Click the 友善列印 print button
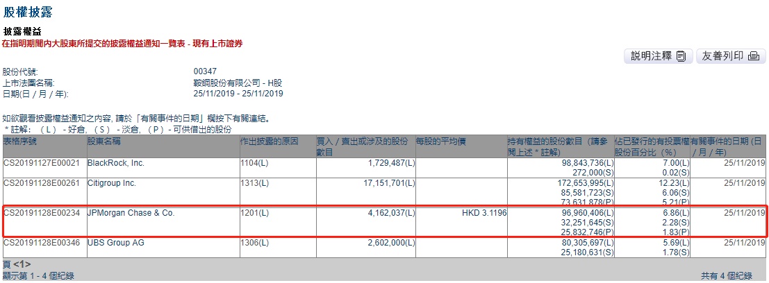The height and width of the screenshot is (283, 769). pos(731,55)
